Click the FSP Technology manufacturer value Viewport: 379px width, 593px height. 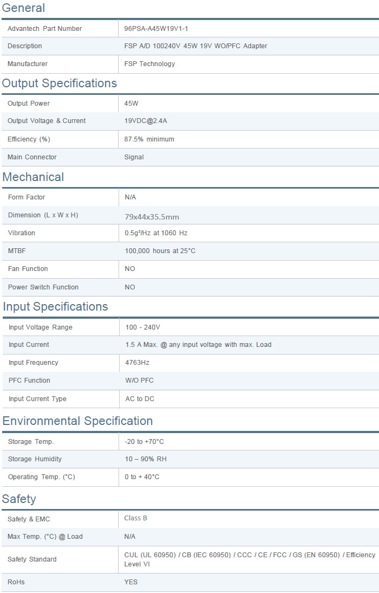pyautogui.click(x=149, y=64)
